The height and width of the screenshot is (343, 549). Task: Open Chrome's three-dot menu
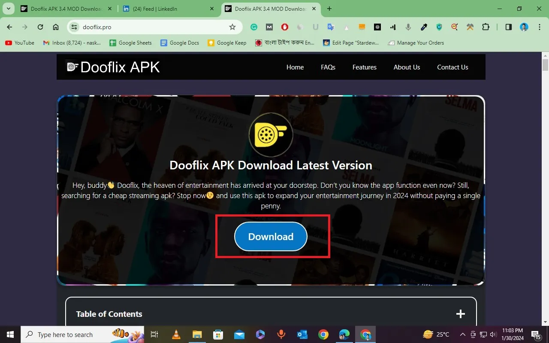(x=539, y=27)
